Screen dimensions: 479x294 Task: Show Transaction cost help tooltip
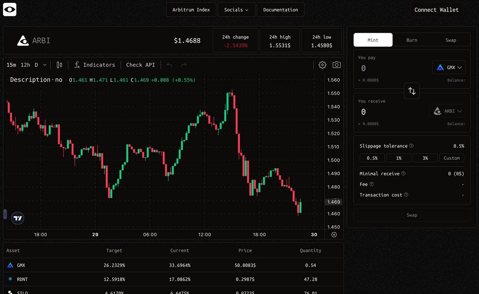click(406, 195)
